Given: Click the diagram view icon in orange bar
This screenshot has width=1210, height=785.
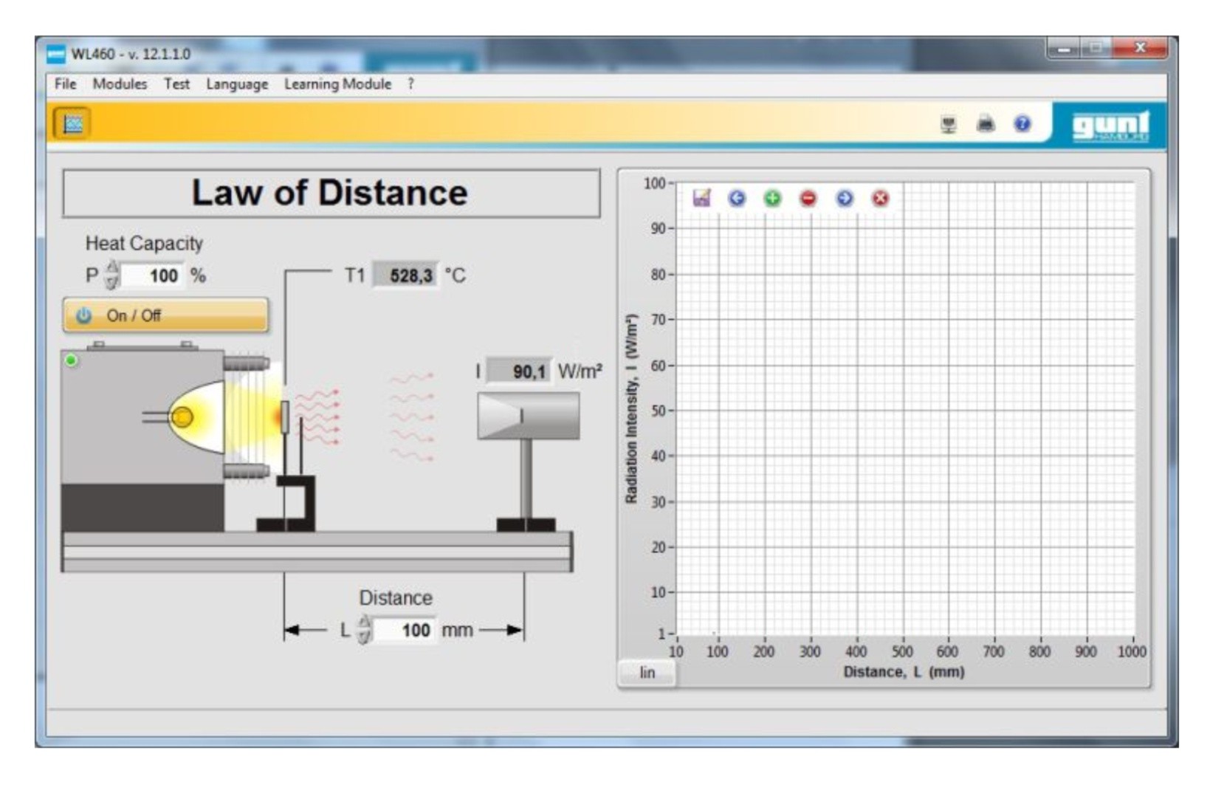Looking at the screenshot, I should coord(72,123).
